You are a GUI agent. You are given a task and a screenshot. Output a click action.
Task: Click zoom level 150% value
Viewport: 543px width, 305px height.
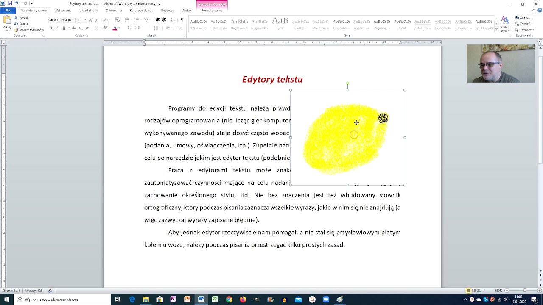(x=499, y=291)
